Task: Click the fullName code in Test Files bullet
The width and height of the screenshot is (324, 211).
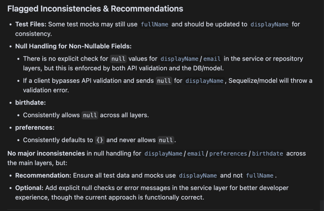Action: (154, 24)
